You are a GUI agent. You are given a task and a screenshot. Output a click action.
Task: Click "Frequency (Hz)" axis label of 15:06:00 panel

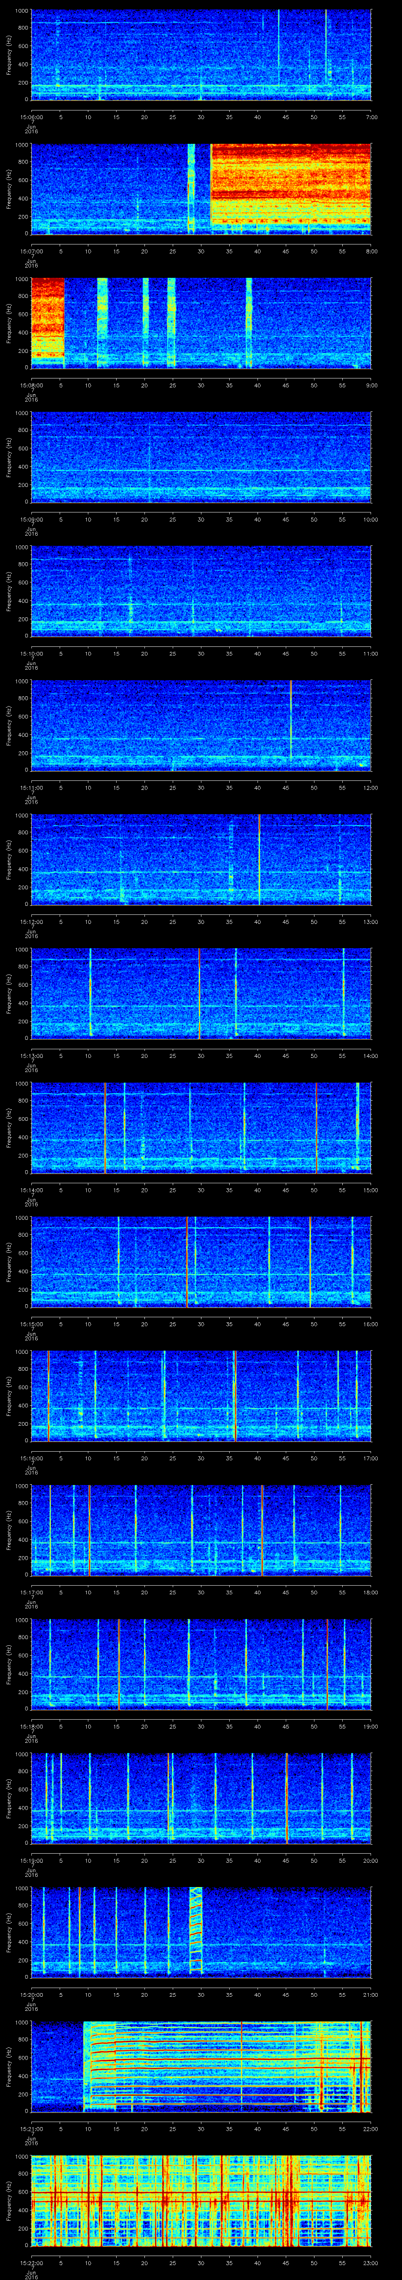point(9,55)
